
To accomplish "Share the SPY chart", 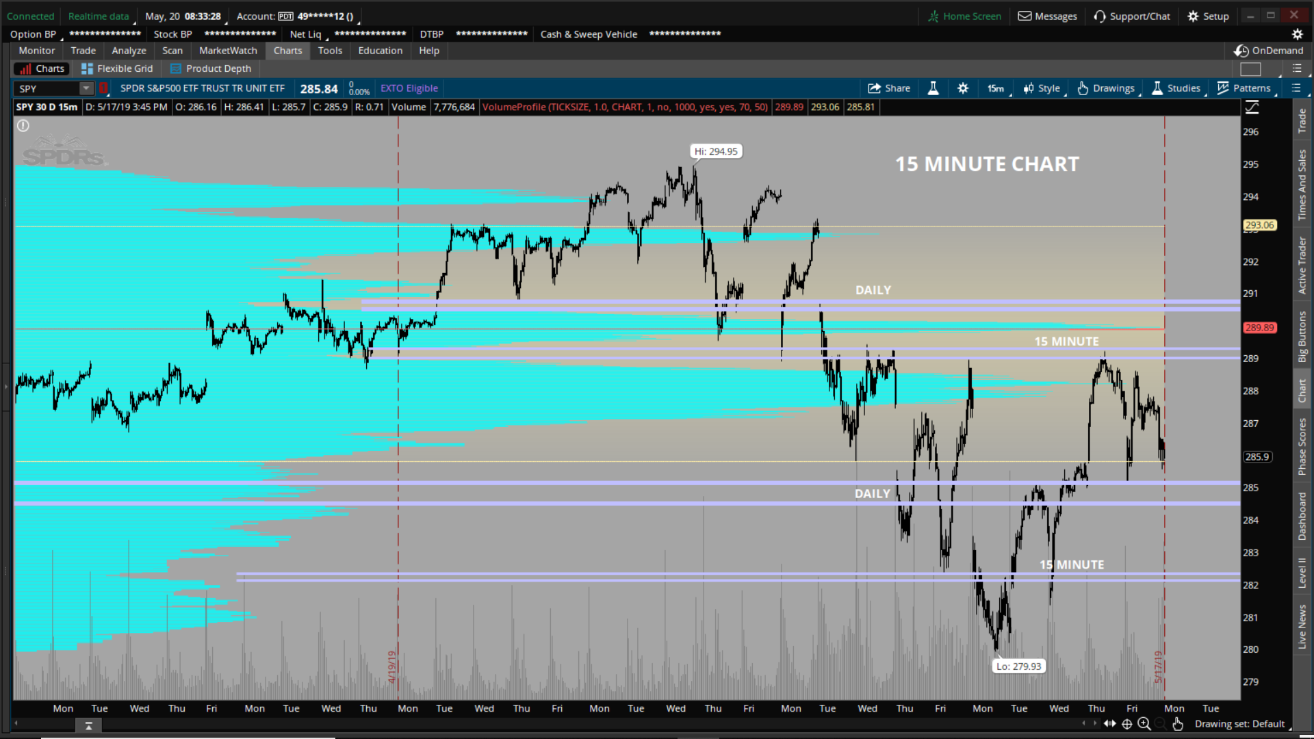I will (x=889, y=88).
